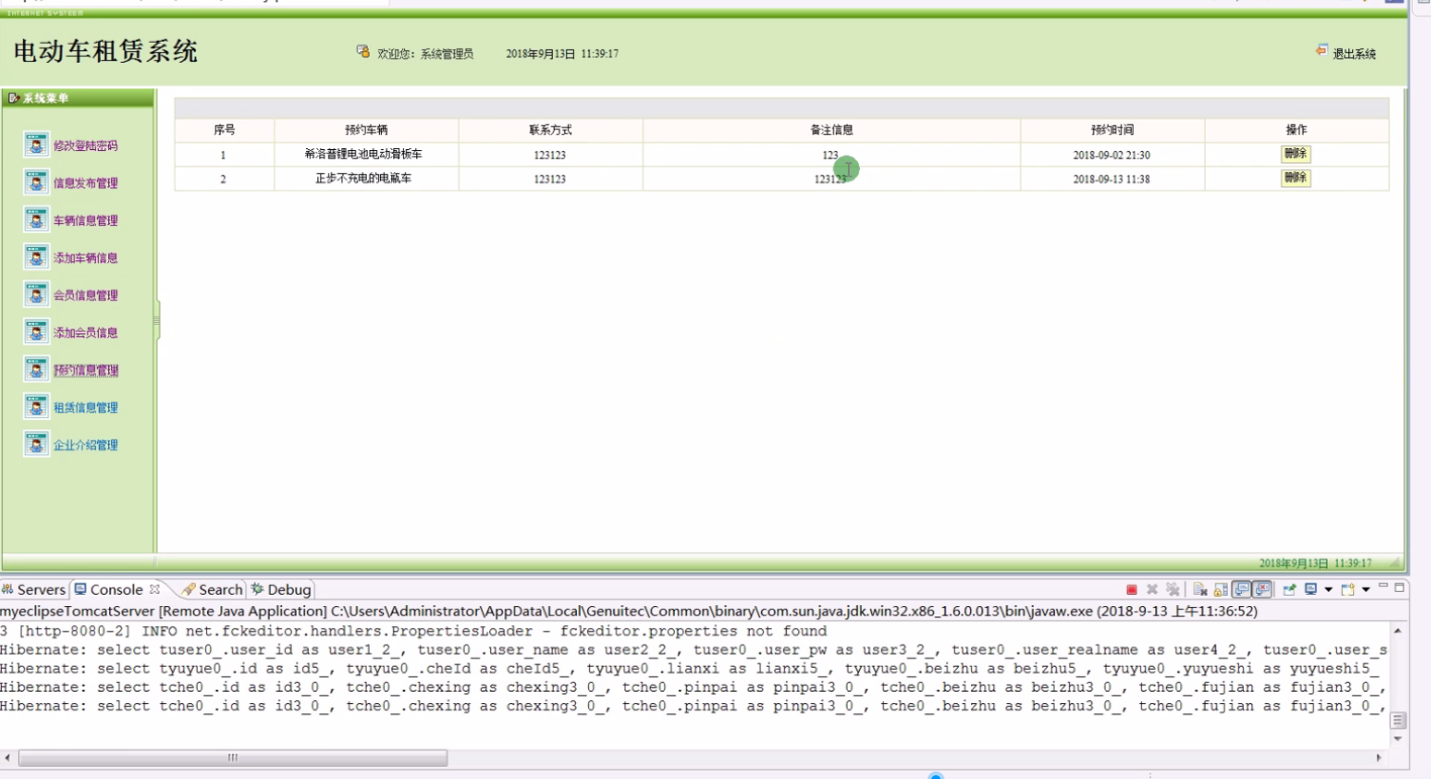Click the 预约时间 column header
This screenshot has height=779, width=1431.
(x=1113, y=130)
